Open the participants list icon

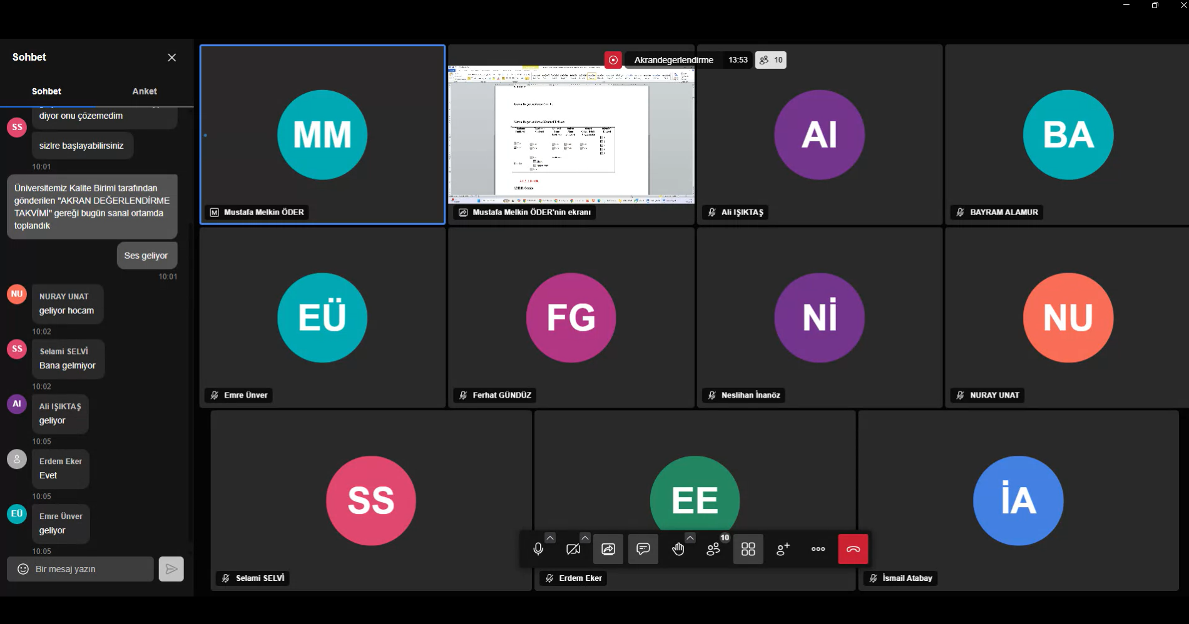[x=713, y=549]
